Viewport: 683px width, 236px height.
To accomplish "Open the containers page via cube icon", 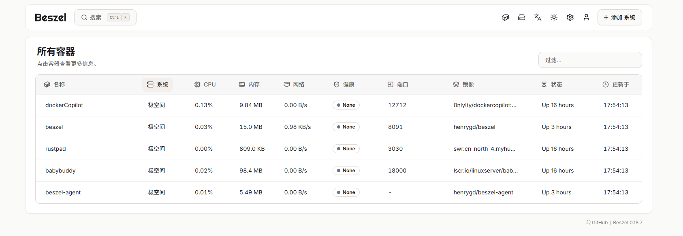I will (x=505, y=17).
